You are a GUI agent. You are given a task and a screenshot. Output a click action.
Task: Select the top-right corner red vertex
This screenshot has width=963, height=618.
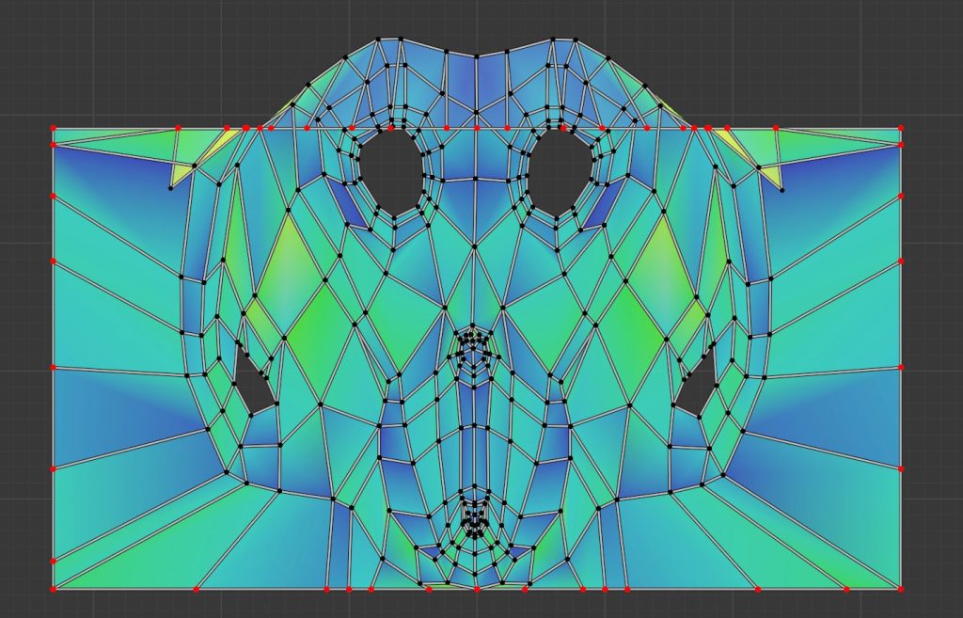pyautogui.click(x=901, y=127)
